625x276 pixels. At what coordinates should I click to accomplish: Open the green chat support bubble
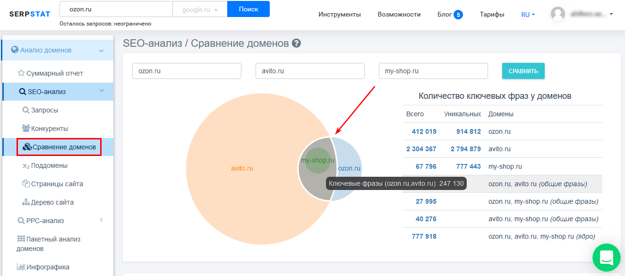606,258
